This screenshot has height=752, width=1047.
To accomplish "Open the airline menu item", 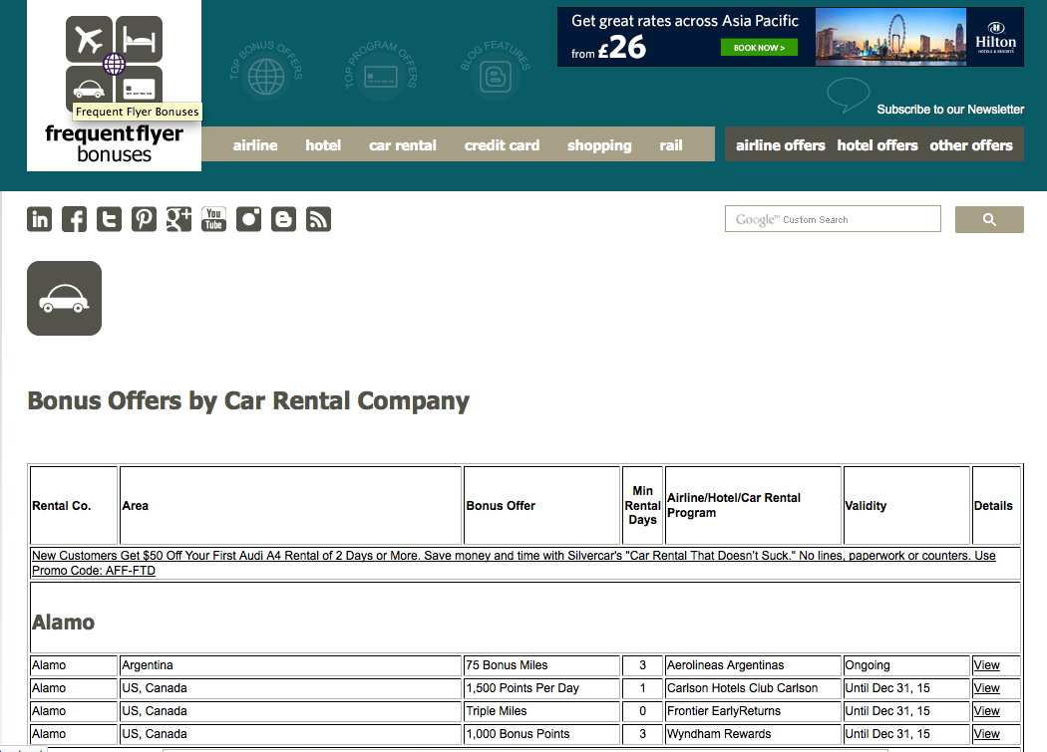I will [x=255, y=144].
